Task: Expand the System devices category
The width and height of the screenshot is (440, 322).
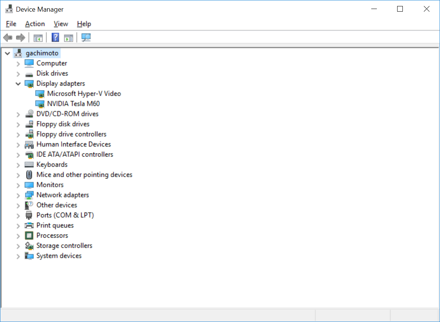Action: (x=18, y=256)
